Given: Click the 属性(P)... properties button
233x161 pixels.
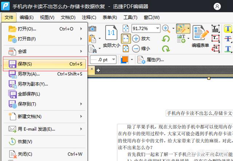Looking at the screenshot, I should point(150,60).
